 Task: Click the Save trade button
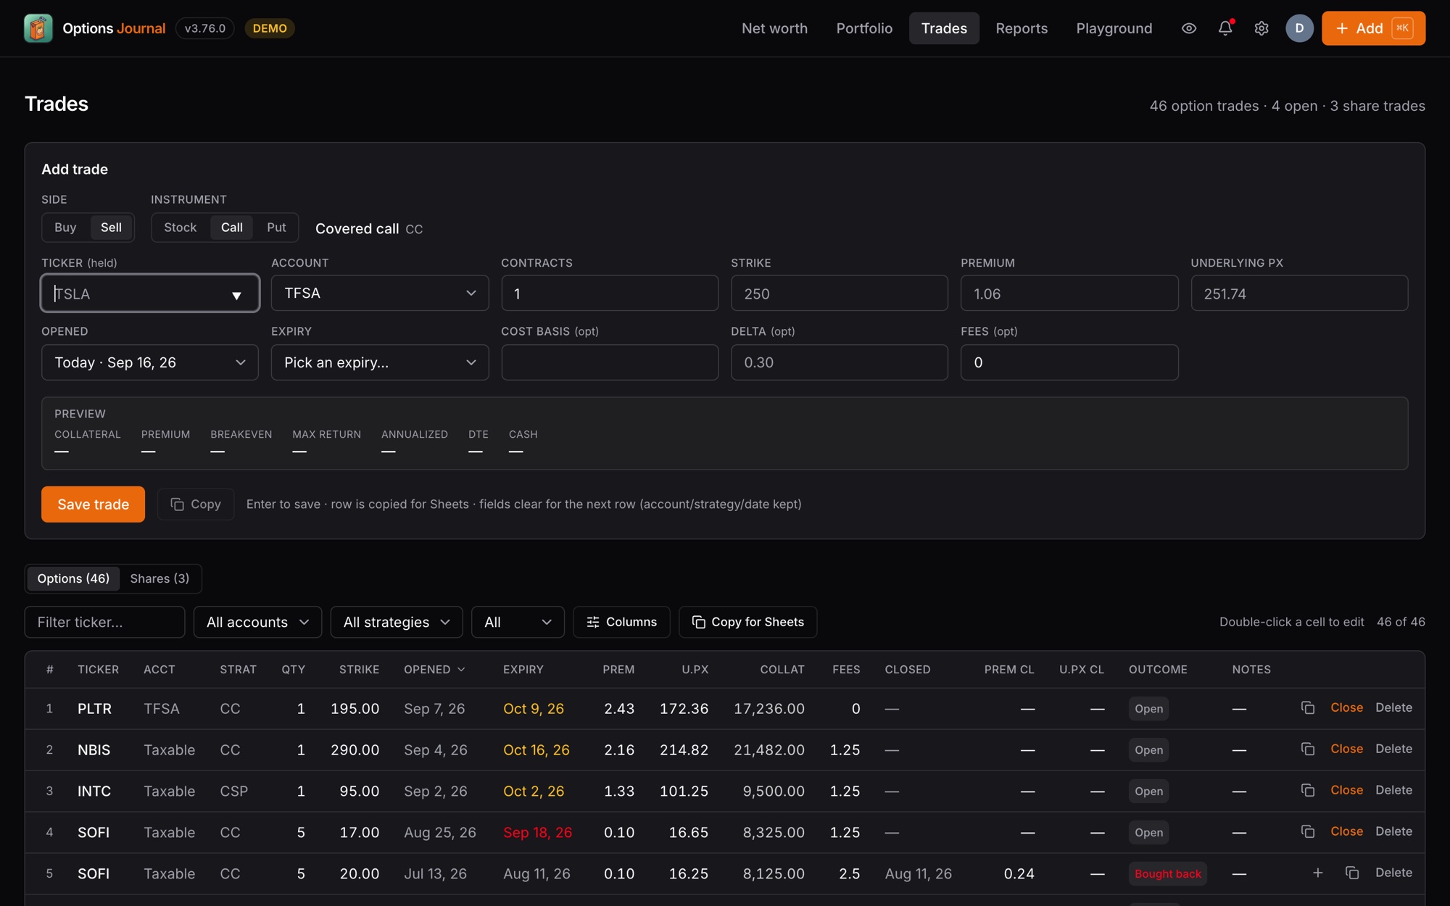click(x=93, y=504)
